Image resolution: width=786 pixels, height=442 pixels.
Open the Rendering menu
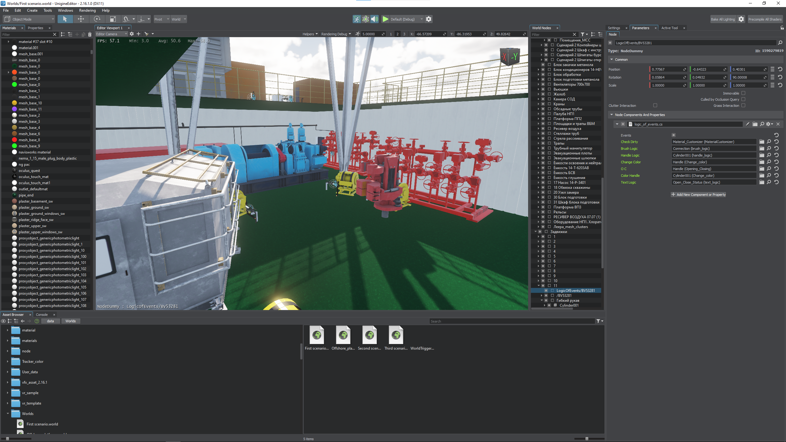pyautogui.click(x=87, y=10)
